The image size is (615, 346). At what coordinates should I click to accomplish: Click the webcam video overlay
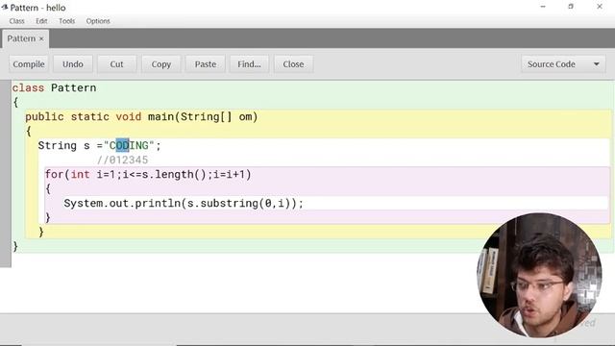tap(540, 276)
